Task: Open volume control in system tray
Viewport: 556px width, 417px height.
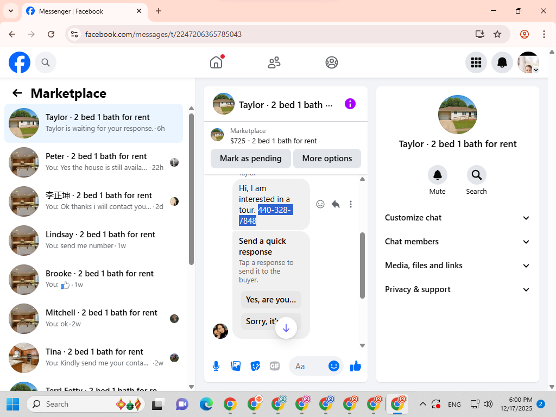Action: tap(489, 404)
